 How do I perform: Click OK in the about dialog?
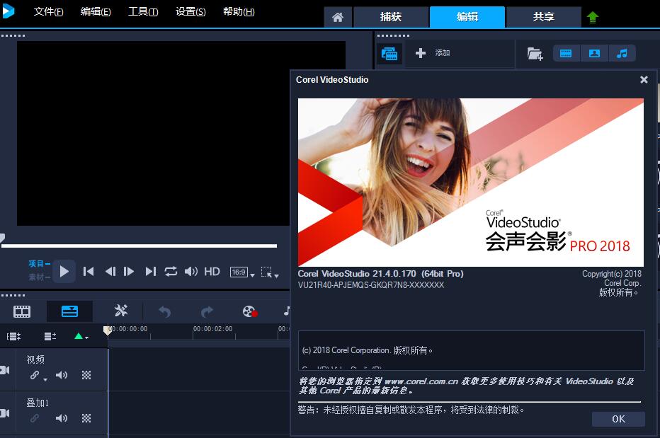click(x=618, y=419)
